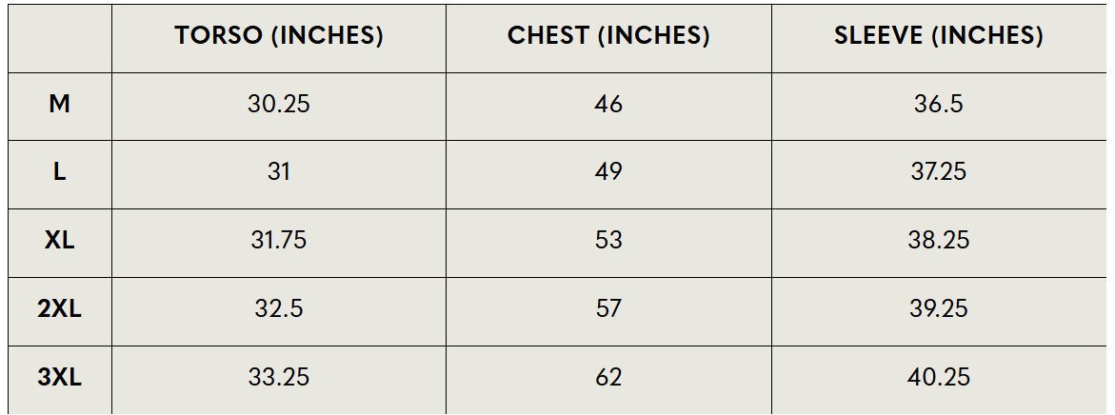Viewport: 1115px width, 415px height.
Task: Click sleeve measurement 37.25 for size L
Action: click(938, 172)
